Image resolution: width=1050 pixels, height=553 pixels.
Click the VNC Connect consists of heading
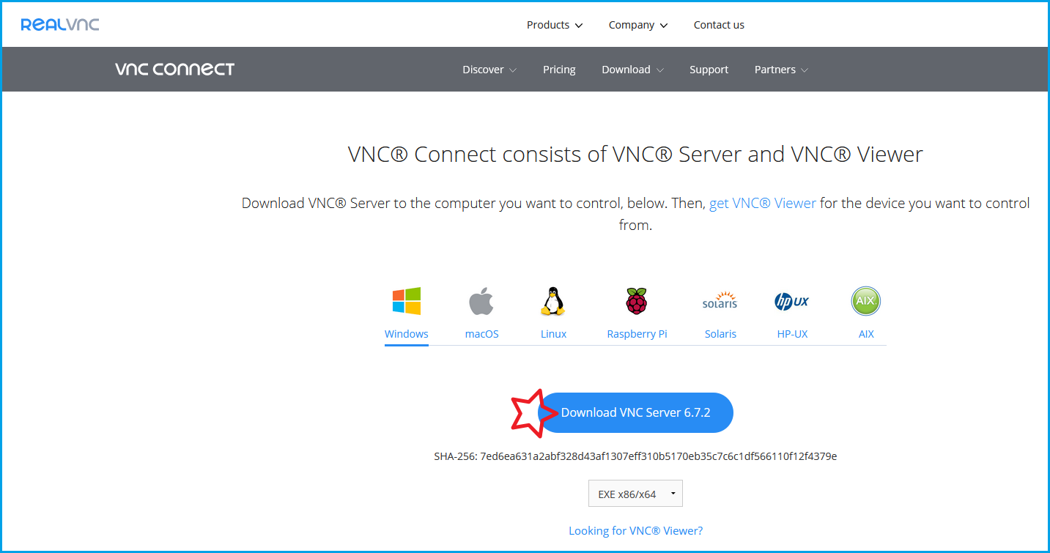635,155
